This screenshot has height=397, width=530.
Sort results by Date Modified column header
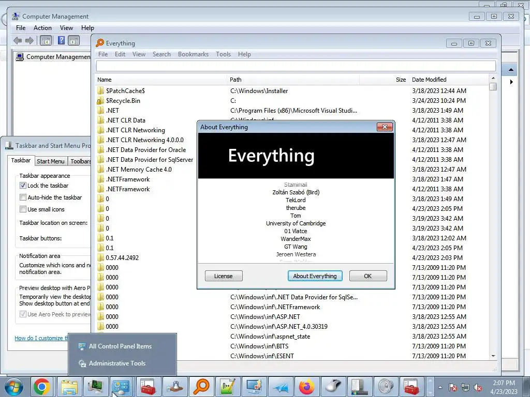[x=449, y=80]
